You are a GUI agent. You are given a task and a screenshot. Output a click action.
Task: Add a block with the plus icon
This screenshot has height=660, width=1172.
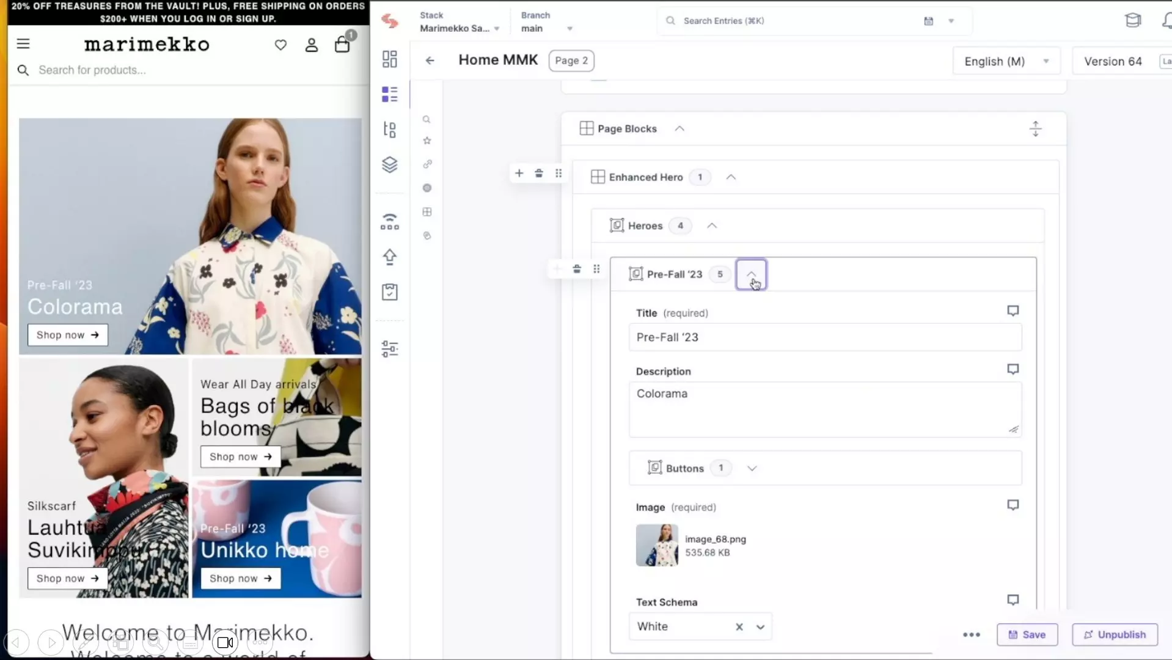tap(519, 174)
